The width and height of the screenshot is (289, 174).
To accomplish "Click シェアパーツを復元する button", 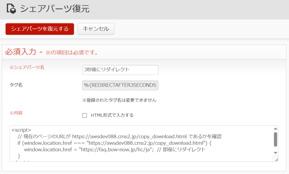I will pos(40,29).
